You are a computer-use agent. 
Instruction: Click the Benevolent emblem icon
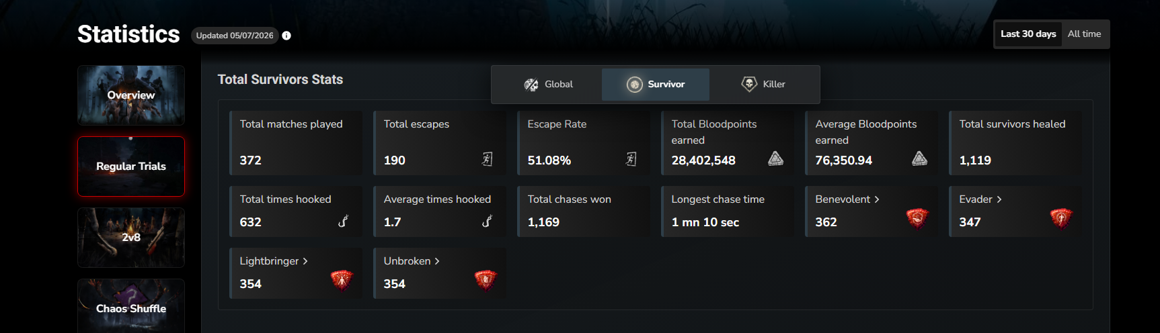coord(917,218)
